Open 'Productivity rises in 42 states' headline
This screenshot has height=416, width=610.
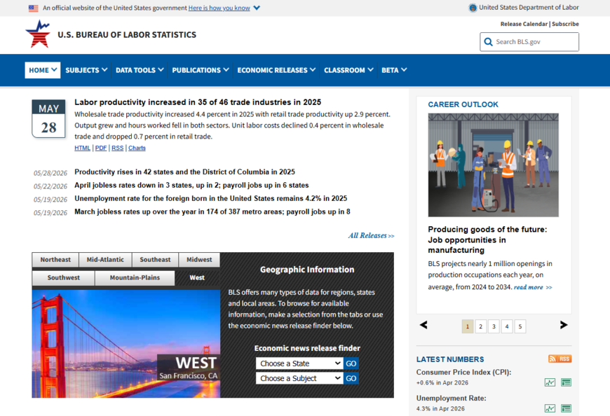(185, 172)
